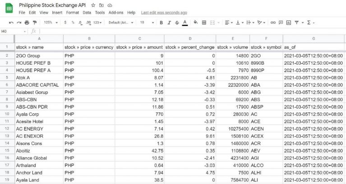
Task: Click the document title Philippine Stock Exchange API
Action: (52, 5)
